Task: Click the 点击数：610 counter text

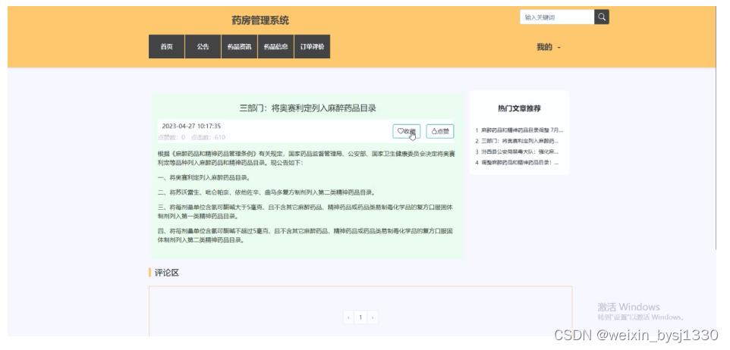Action: (x=208, y=137)
